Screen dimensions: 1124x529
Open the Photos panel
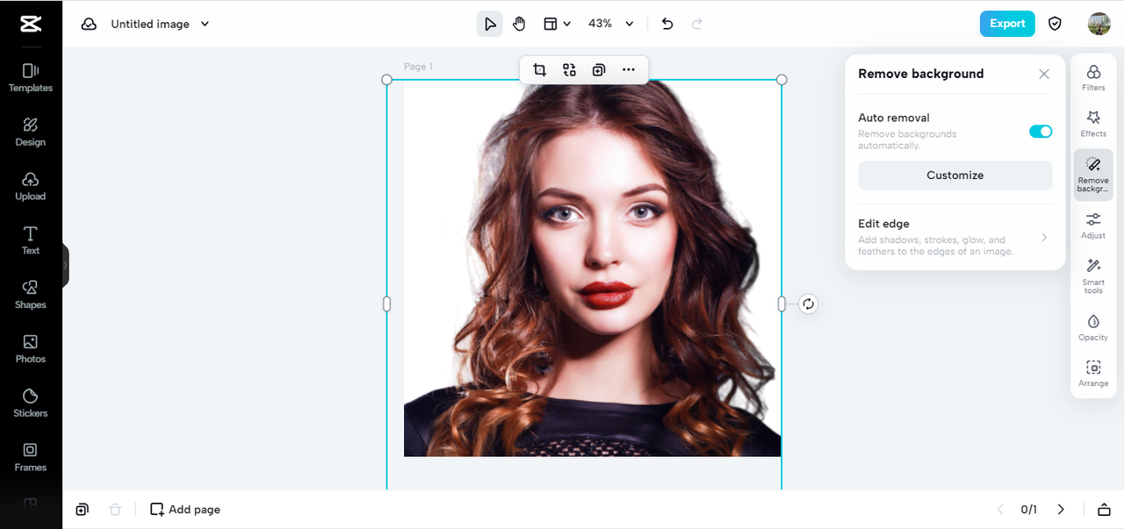tap(31, 348)
